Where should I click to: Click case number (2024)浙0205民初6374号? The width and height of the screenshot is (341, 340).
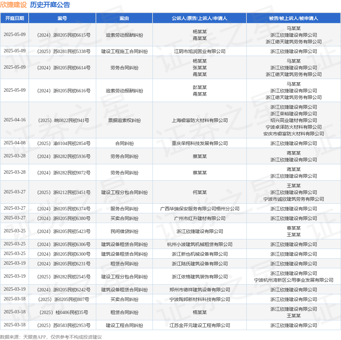[x=64, y=209]
